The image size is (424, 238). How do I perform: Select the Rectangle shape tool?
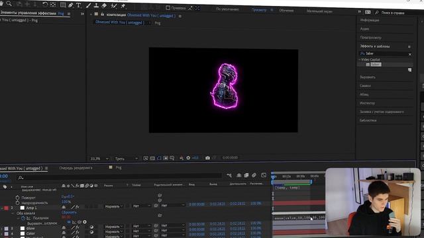click(63, 5)
